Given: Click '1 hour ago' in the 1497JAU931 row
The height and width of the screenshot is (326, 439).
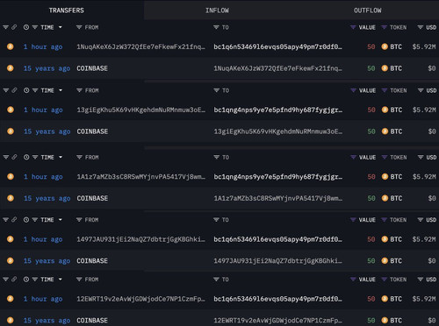Looking at the screenshot, I should (43, 239).
